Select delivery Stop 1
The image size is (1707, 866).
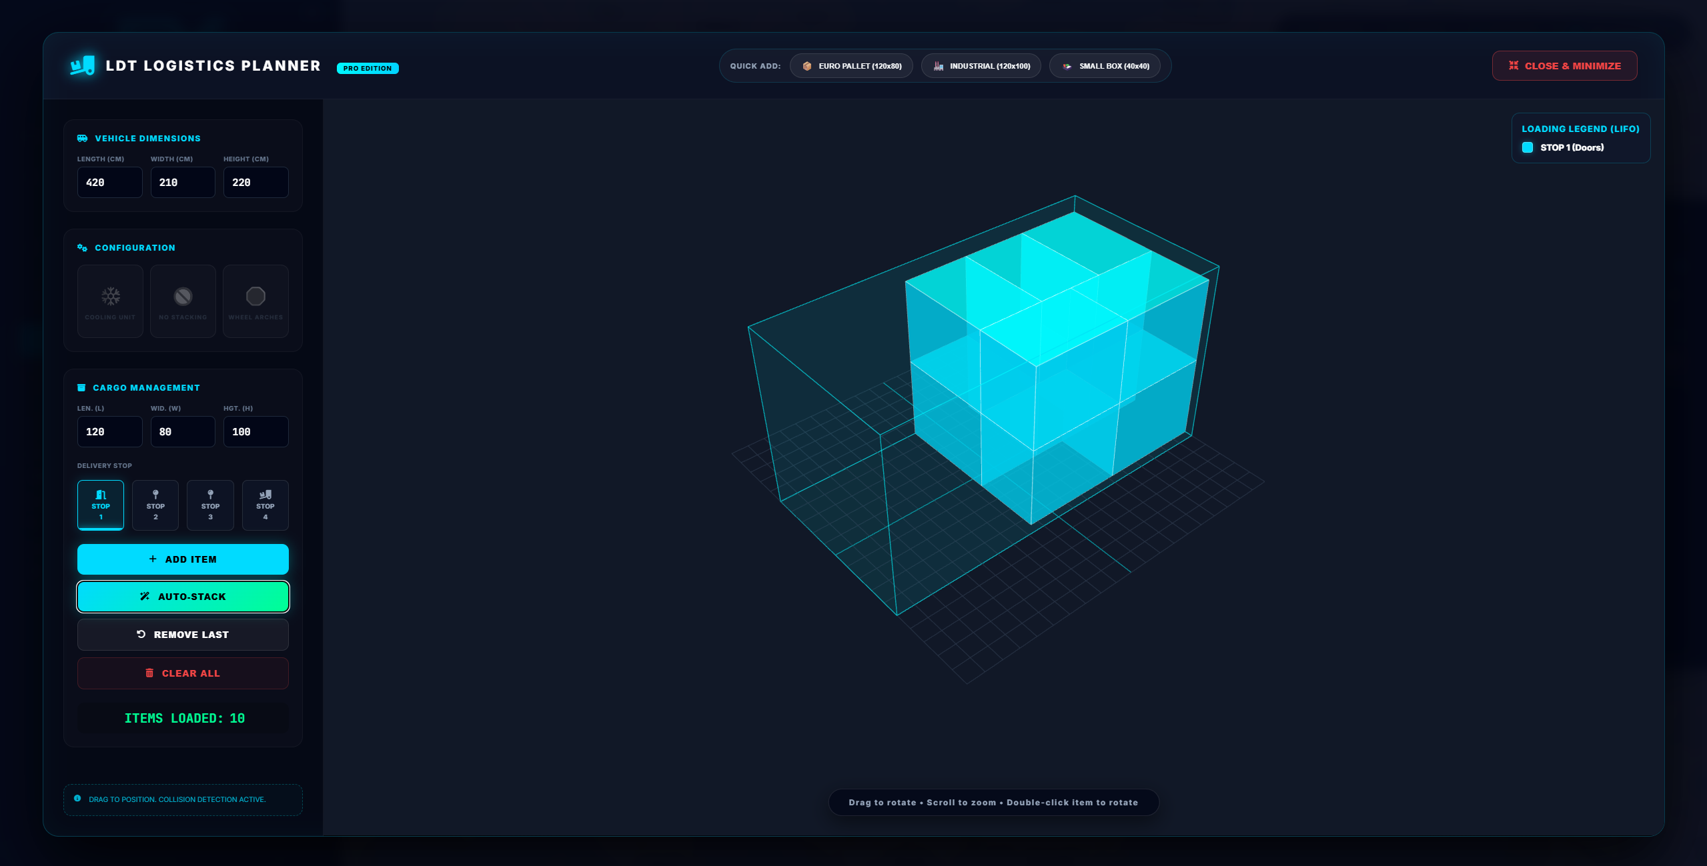point(101,505)
